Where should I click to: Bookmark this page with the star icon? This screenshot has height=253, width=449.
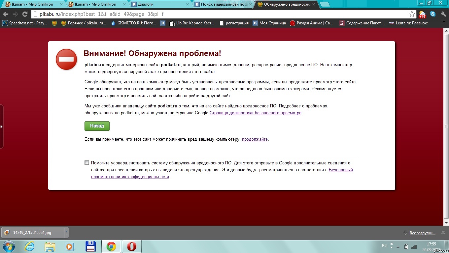click(412, 14)
